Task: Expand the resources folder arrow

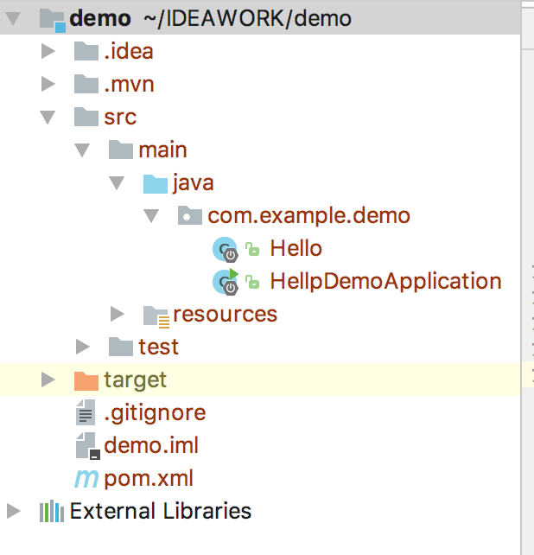Action: pos(118,314)
